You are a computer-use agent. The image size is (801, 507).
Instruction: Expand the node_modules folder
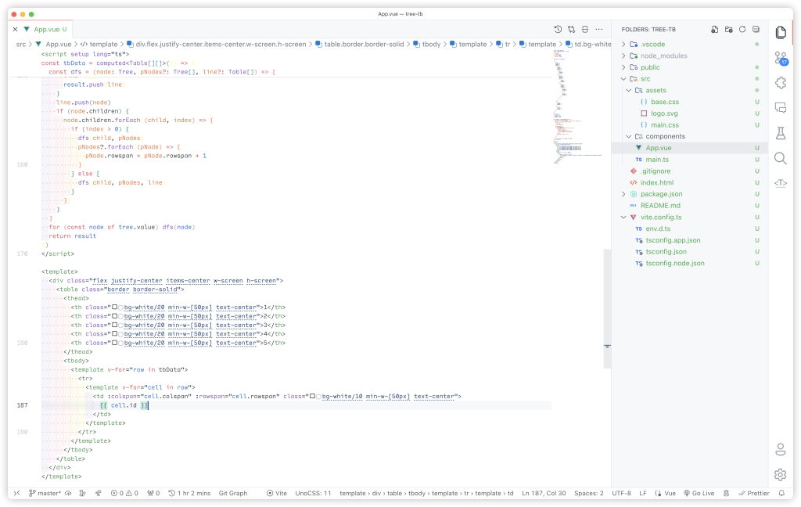[x=663, y=56]
